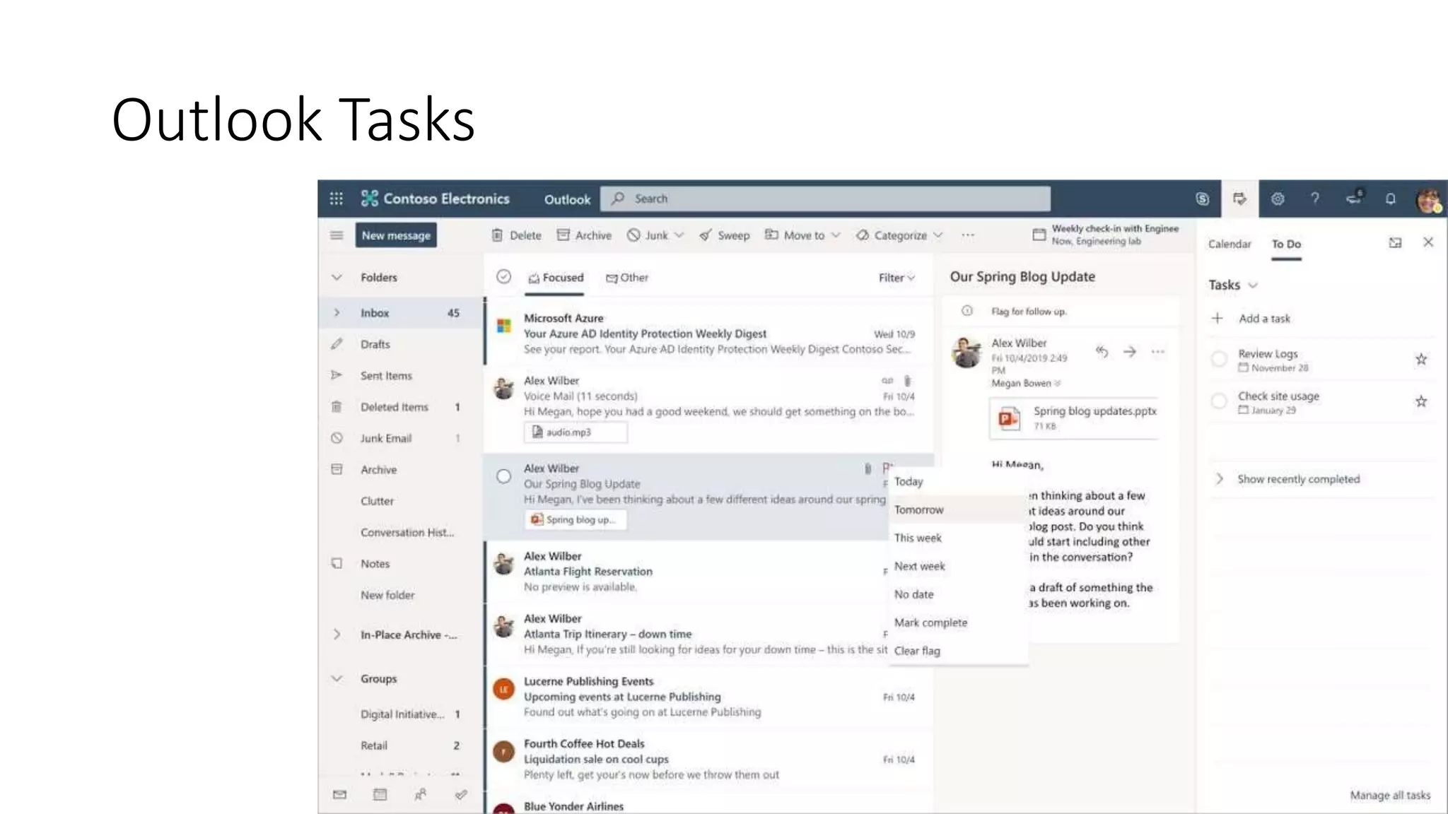This screenshot has height=814, width=1448.
Task: Open more message actions ellipsis
Action: (1157, 351)
